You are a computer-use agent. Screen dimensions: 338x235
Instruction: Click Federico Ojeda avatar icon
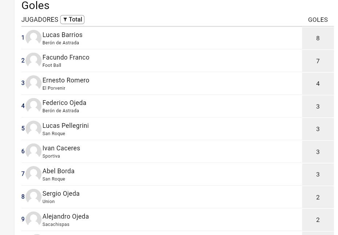(33, 106)
